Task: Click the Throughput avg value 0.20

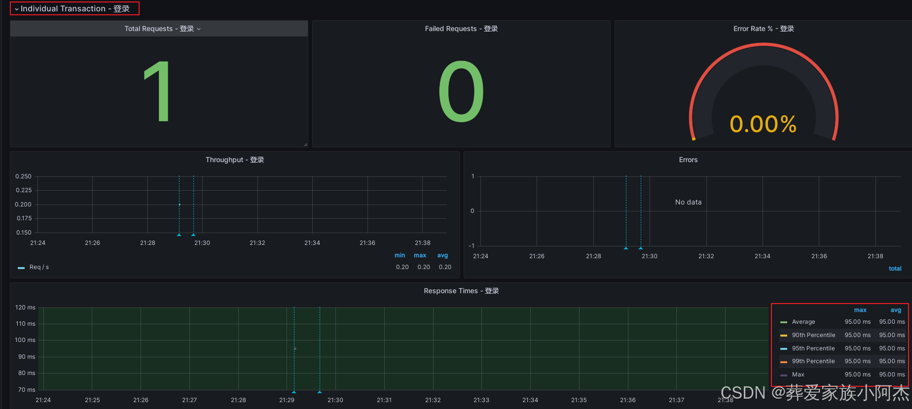Action: point(445,267)
